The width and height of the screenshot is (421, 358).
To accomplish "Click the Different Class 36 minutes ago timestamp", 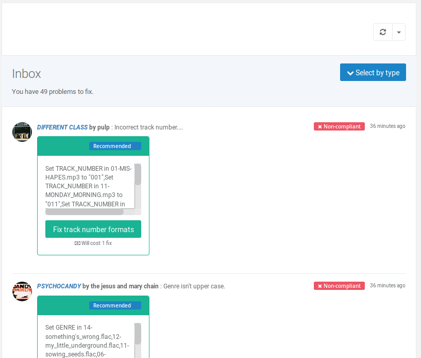I will 388,126.
